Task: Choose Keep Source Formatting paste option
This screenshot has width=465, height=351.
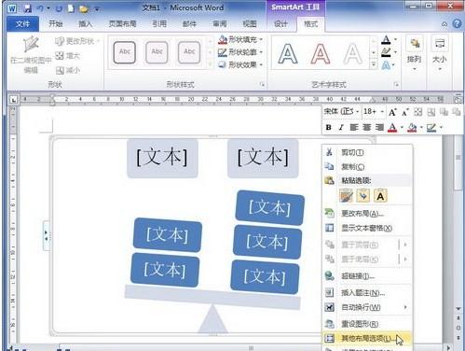Action: tap(346, 196)
